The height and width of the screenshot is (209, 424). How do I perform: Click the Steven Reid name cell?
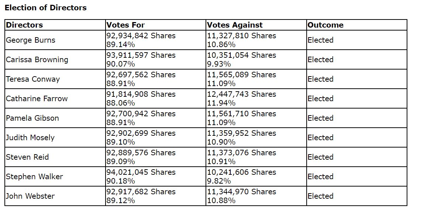[27, 157]
